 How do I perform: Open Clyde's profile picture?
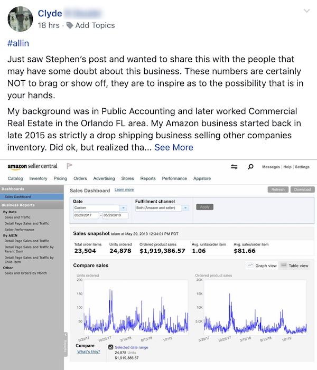[x=20, y=20]
